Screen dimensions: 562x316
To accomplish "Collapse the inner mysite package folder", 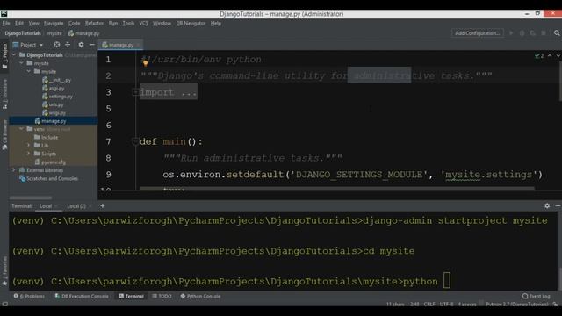I will [x=29, y=71].
